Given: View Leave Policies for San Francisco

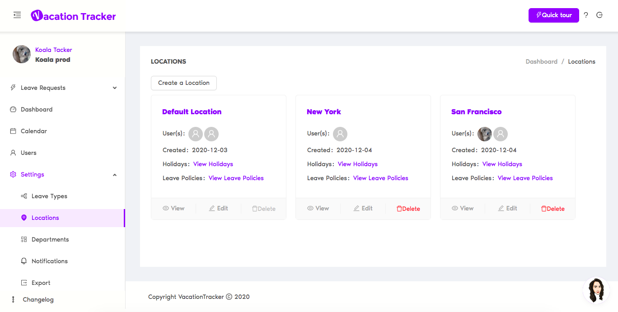Looking at the screenshot, I should pos(525,178).
